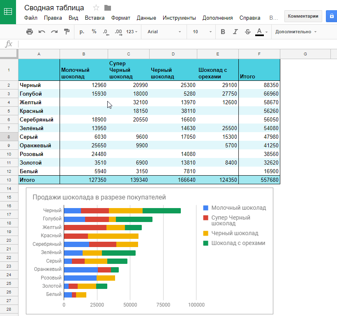This screenshot has height=316, width=337.
Task: Toggle italic formatting
Action: pyautogui.click(x=235, y=32)
